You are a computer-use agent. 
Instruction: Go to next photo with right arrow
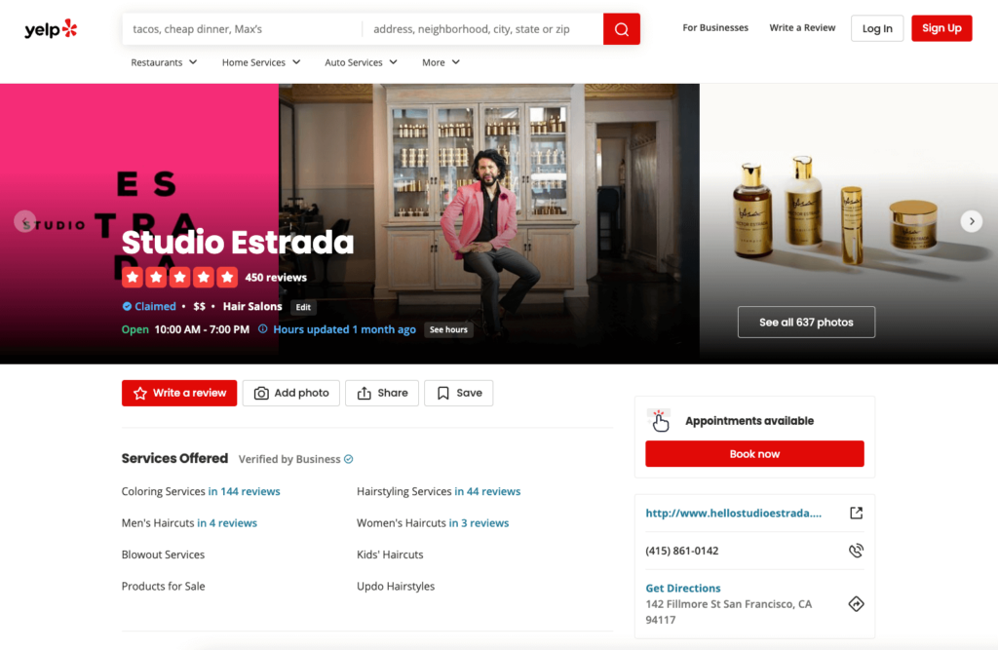tap(972, 221)
